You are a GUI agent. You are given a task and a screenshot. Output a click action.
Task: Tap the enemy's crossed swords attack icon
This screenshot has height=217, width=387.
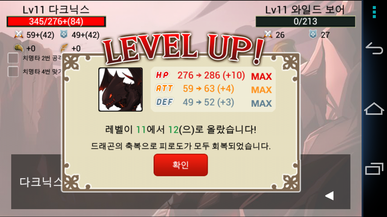268,34
